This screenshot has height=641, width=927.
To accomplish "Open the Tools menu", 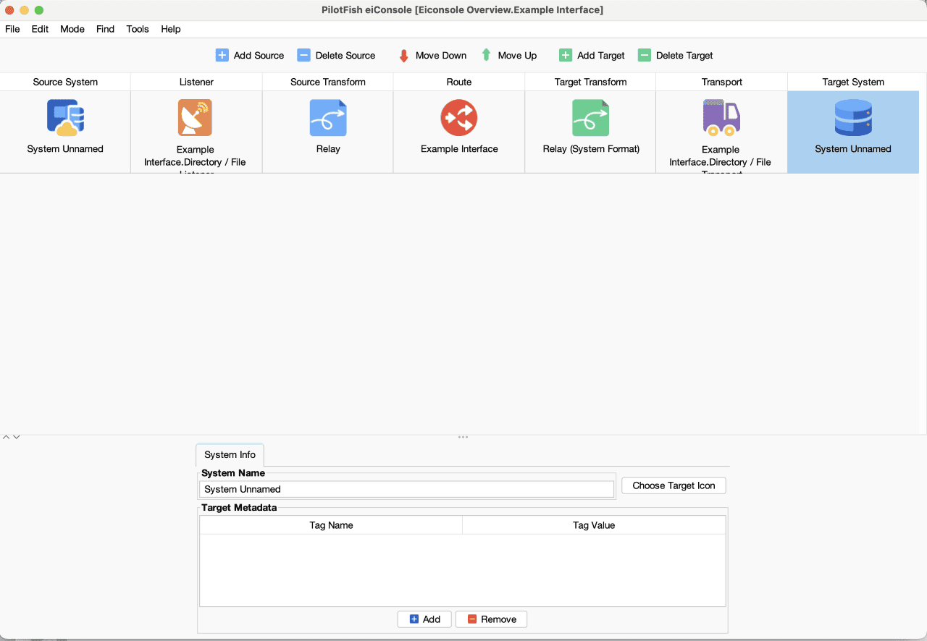I will pyautogui.click(x=138, y=29).
